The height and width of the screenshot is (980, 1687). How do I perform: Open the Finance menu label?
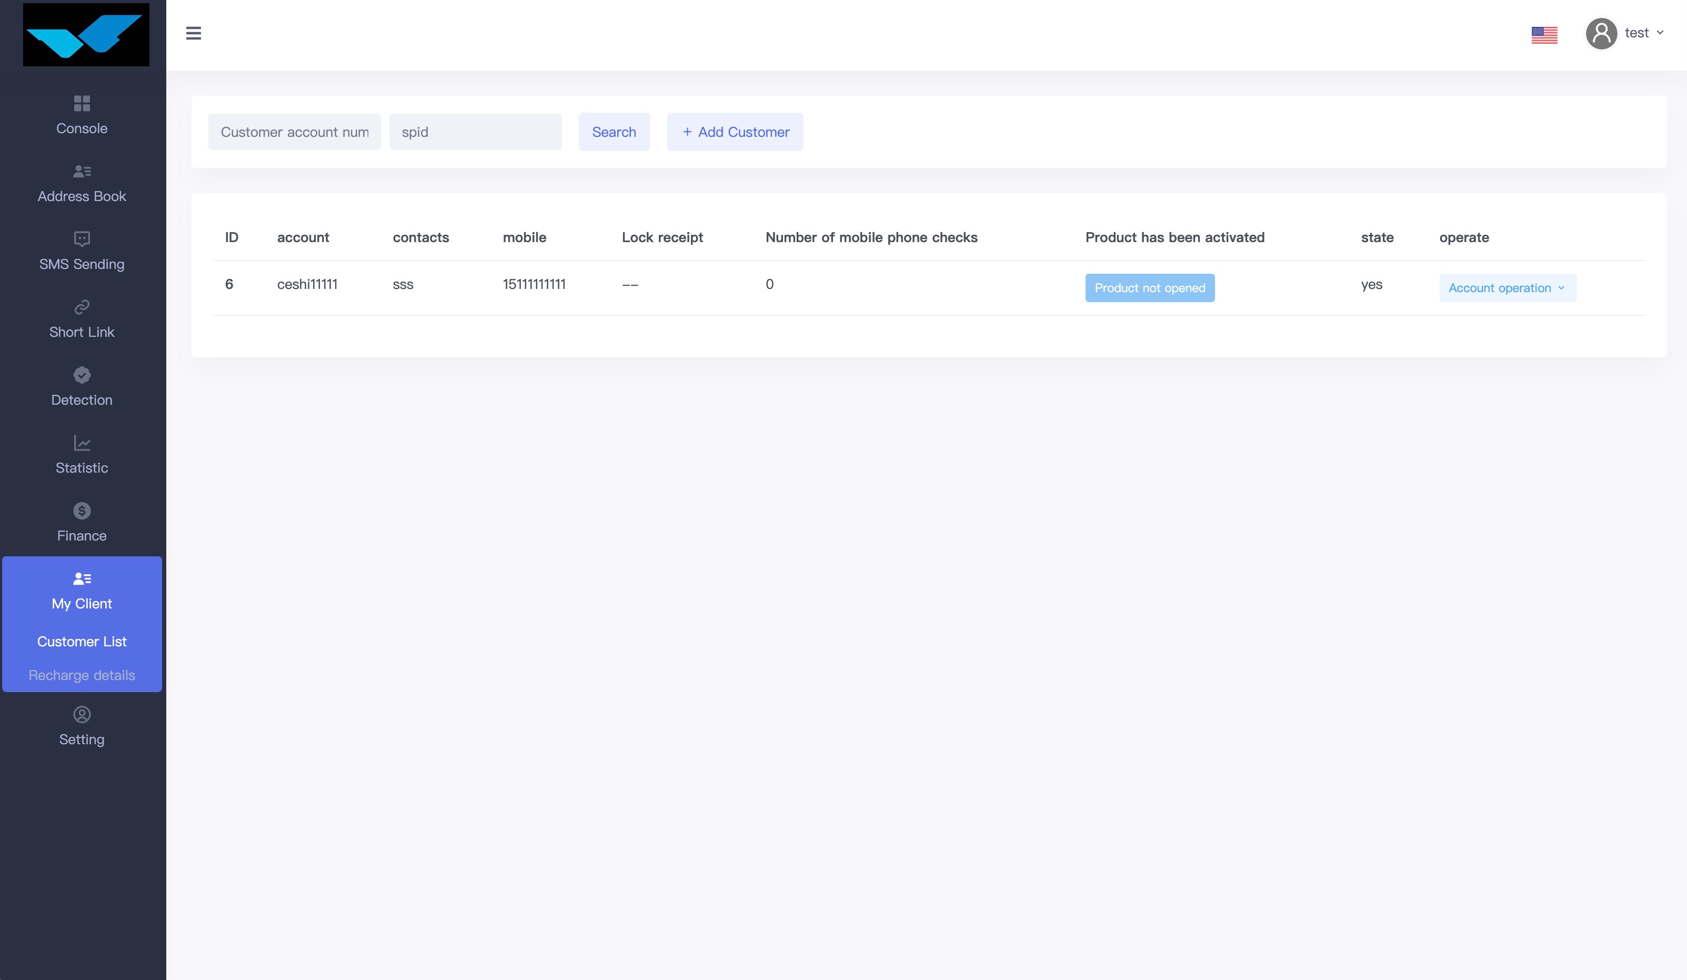click(82, 535)
